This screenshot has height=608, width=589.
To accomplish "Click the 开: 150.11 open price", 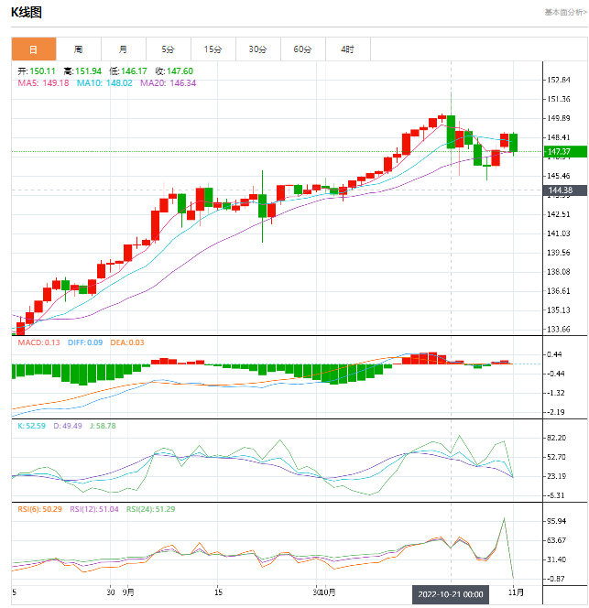I will tap(37, 71).
